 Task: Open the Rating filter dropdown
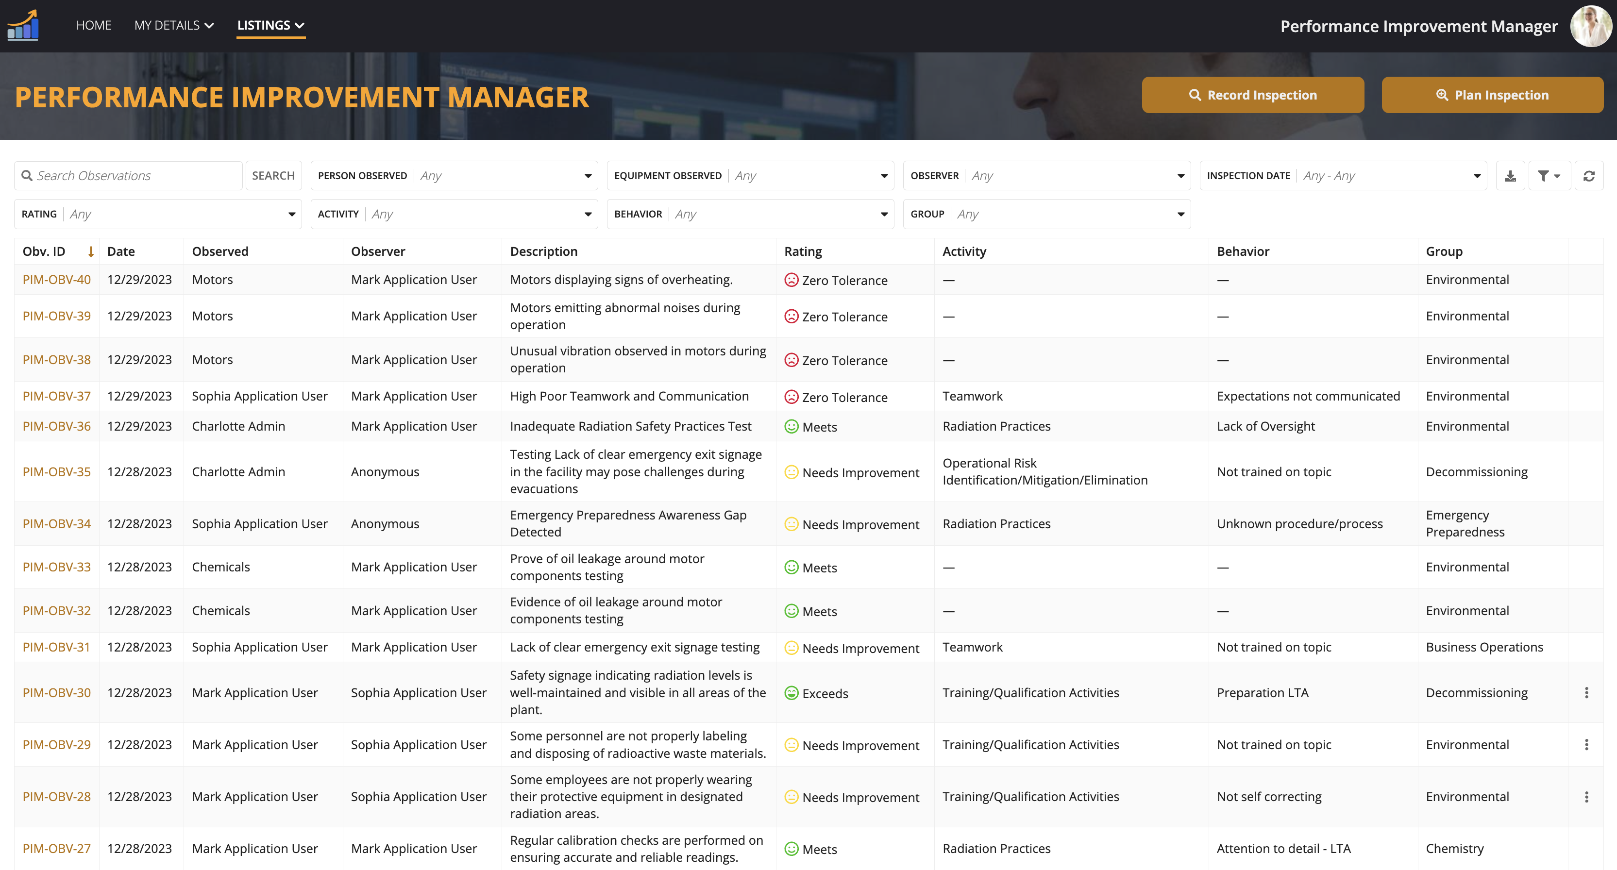[157, 214]
